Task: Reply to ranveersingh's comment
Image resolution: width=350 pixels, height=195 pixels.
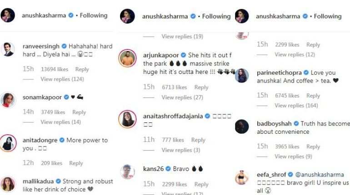Action: pos(82,69)
